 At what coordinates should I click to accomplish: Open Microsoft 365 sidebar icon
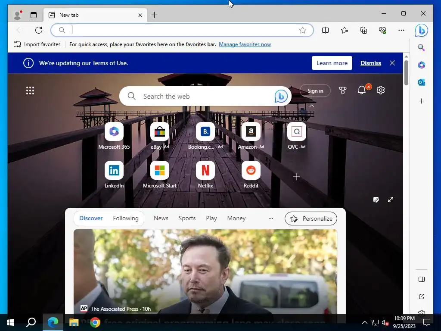click(x=421, y=65)
